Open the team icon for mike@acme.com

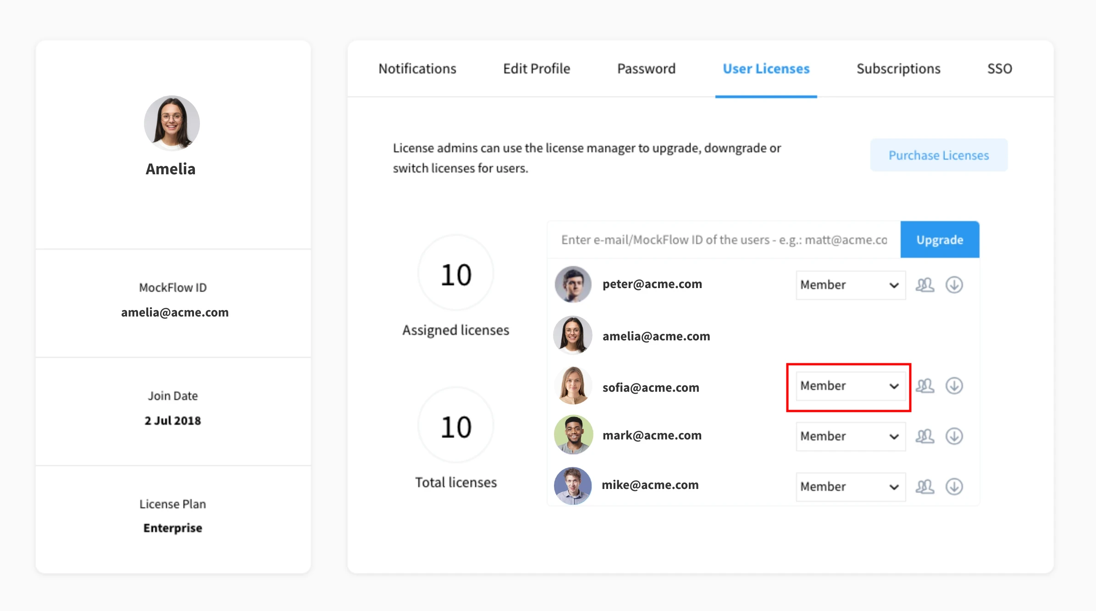924,487
